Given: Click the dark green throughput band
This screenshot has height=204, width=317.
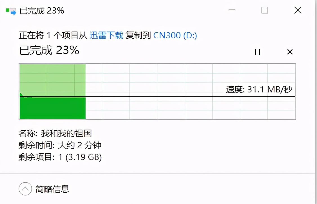Looking at the screenshot, I should (x=52, y=108).
